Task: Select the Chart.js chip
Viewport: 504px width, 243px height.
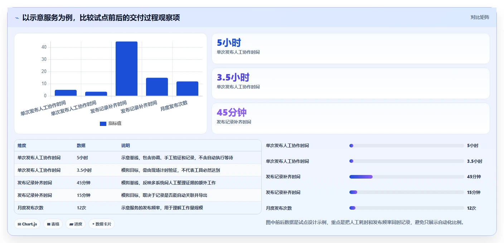Action: pos(28,224)
